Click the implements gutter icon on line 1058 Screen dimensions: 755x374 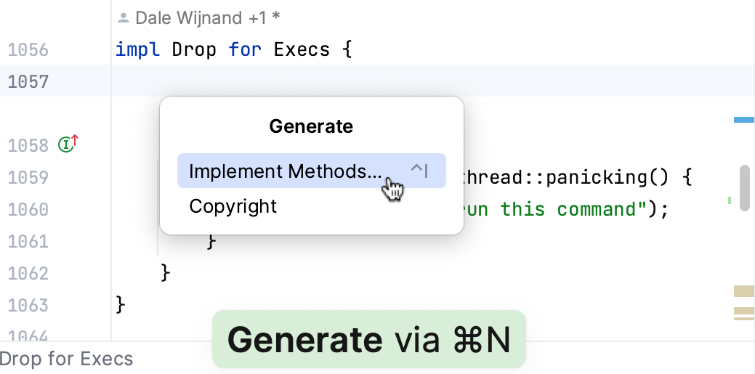[67, 145]
